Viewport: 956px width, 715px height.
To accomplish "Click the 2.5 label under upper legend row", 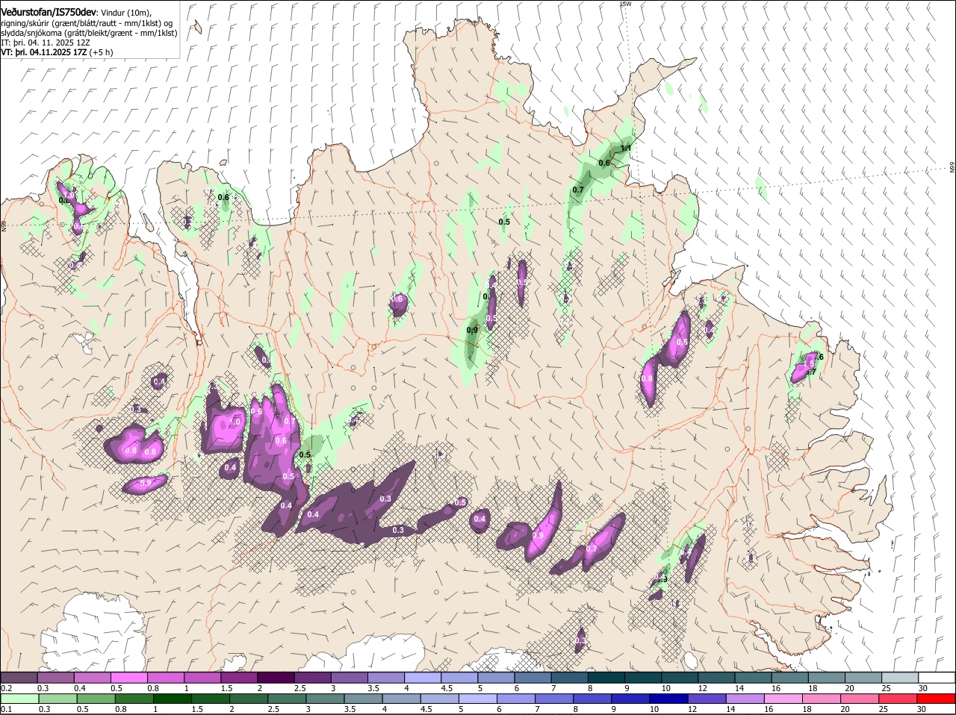I will (x=299, y=688).
